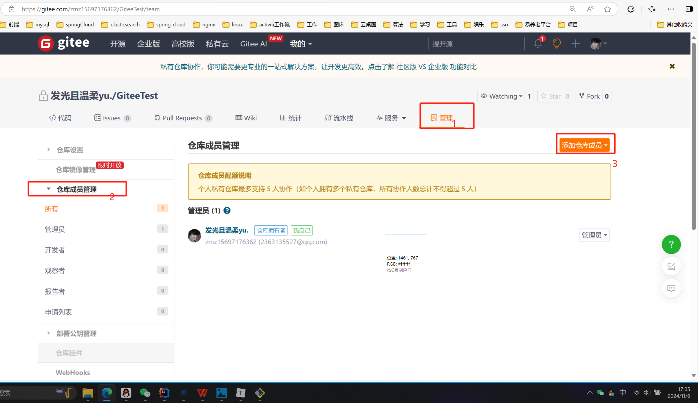Close the private repo banner
This screenshot has width=698, height=403.
point(672,66)
